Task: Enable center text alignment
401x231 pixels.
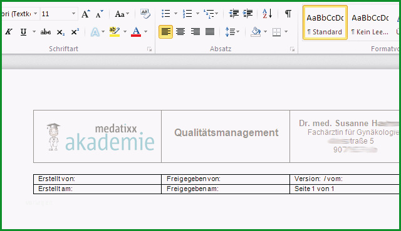Action: coord(180,32)
